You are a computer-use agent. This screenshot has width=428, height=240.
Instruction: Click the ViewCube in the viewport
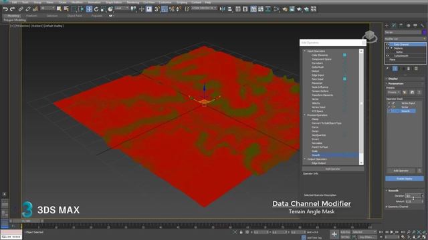point(370,36)
